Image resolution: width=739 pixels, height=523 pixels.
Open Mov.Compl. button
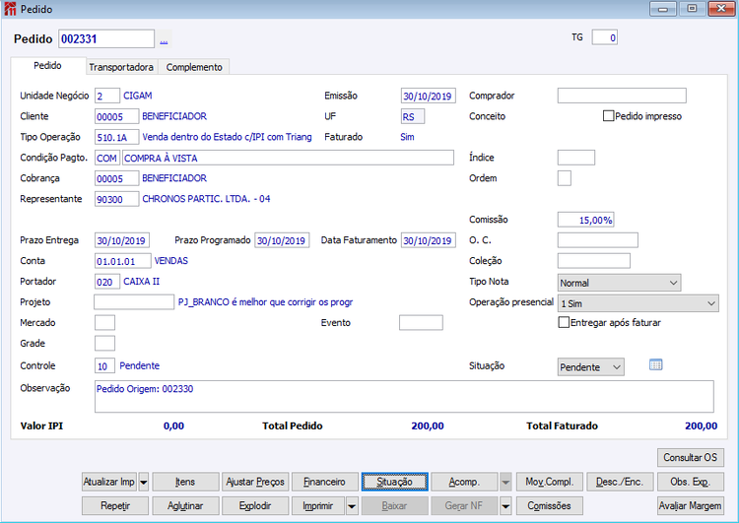point(550,482)
